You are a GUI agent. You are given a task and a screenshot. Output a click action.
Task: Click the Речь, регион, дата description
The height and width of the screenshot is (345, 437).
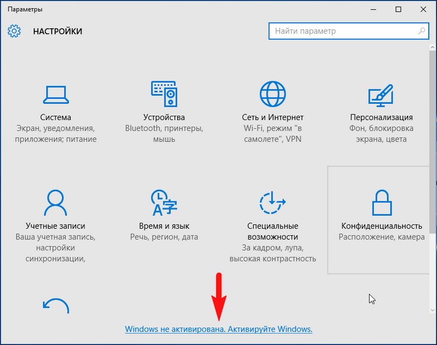(164, 237)
